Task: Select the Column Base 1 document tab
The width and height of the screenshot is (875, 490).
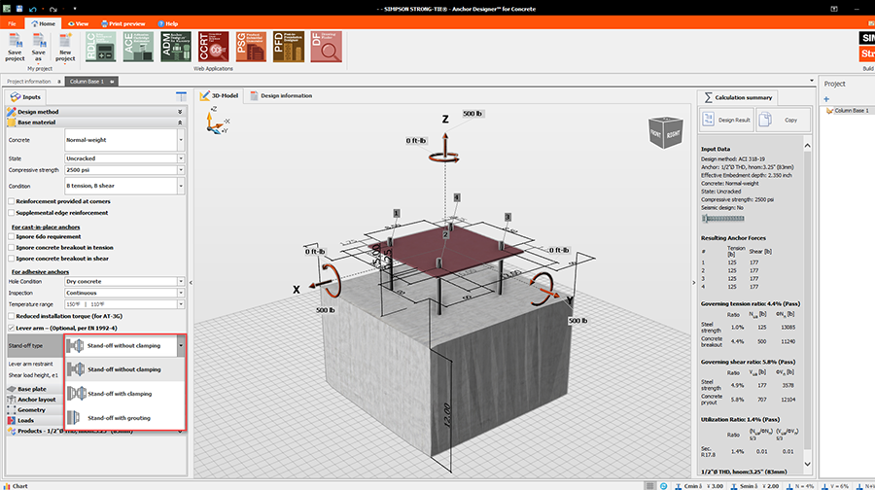Action: [91, 82]
